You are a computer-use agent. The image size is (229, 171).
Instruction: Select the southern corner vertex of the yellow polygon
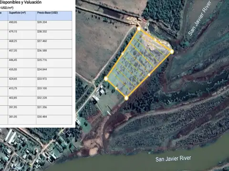tap(126, 98)
